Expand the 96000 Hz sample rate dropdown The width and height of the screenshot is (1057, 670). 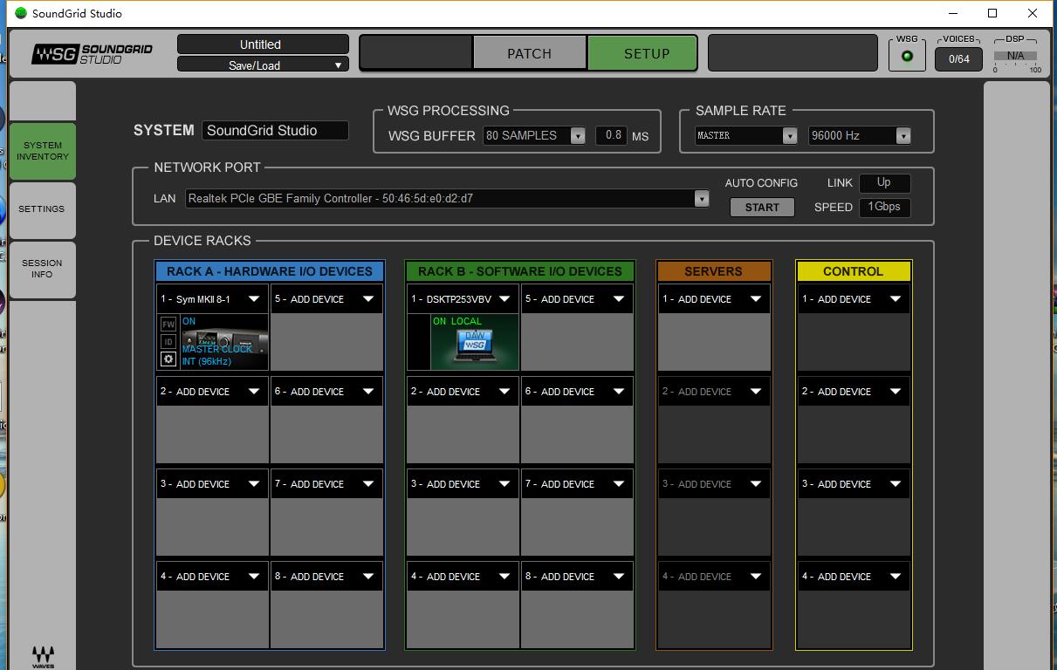[903, 136]
